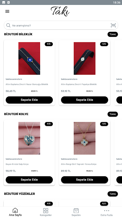
Task: Add Papatya Bileklik to cart
Action: tap(85, 100)
